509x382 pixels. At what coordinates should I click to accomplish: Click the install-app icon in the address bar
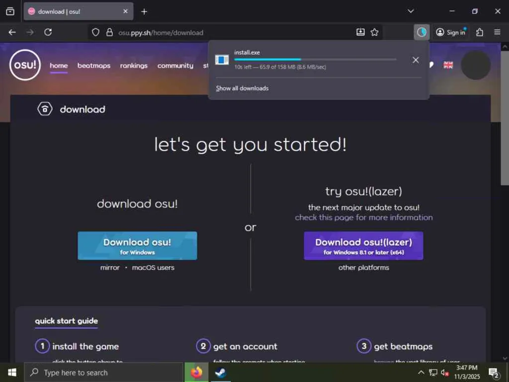point(360,32)
